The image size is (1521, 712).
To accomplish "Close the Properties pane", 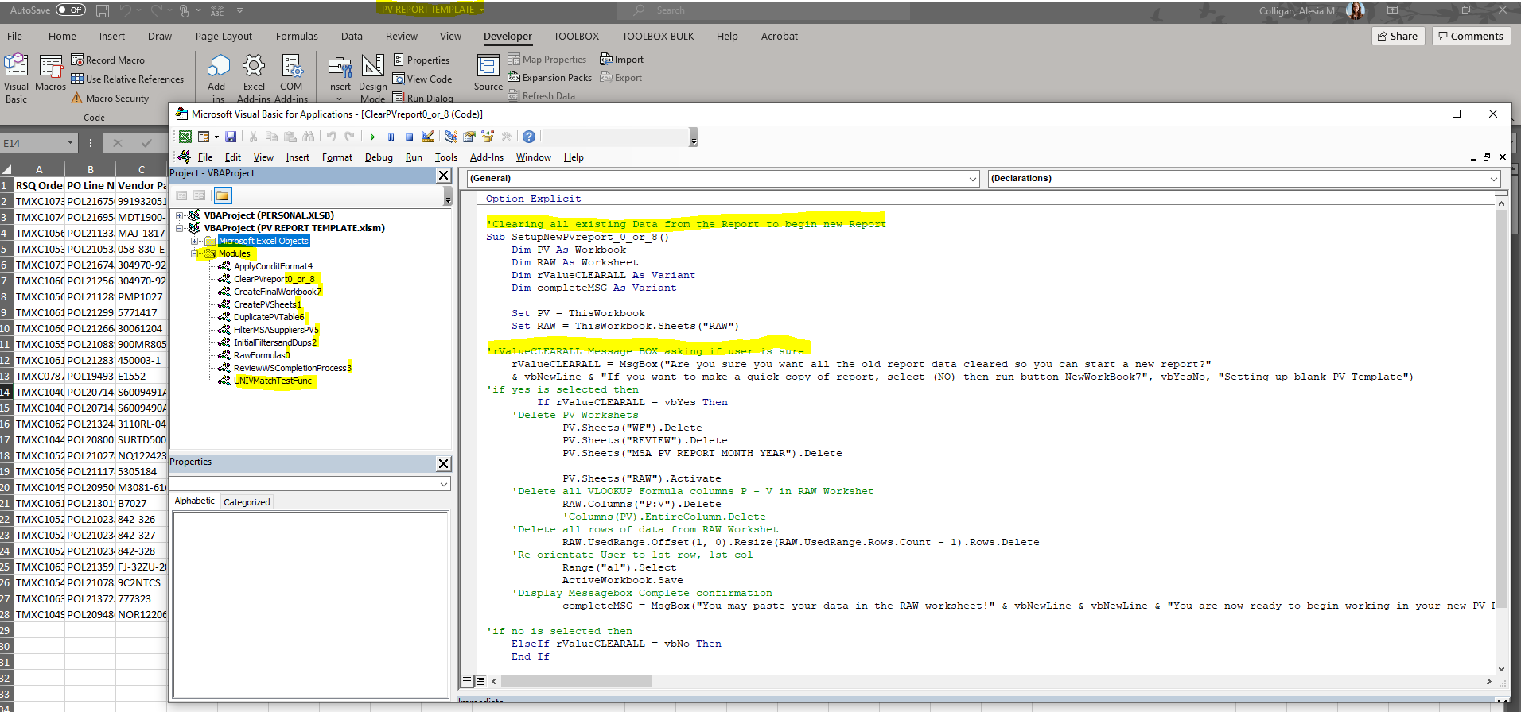I will coord(444,463).
